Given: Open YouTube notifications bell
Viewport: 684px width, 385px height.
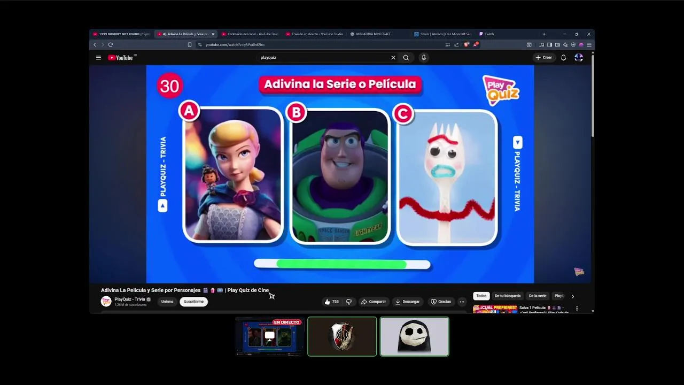Looking at the screenshot, I should [563, 58].
